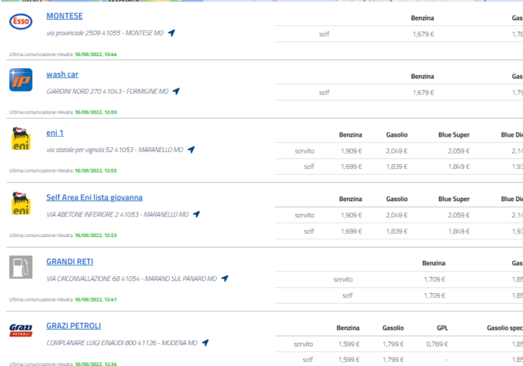Open navigation arrow for via statale per vignola
Screen dimensions: 523x366
191,150
